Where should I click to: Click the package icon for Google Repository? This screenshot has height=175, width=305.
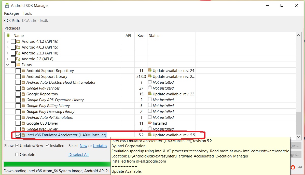(x=23, y=94)
